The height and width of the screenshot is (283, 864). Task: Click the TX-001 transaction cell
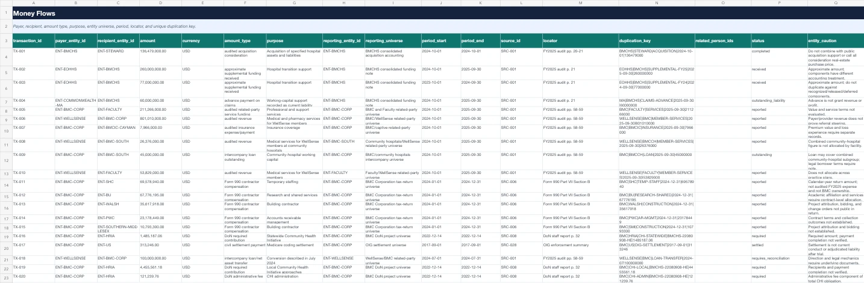tap(33, 57)
